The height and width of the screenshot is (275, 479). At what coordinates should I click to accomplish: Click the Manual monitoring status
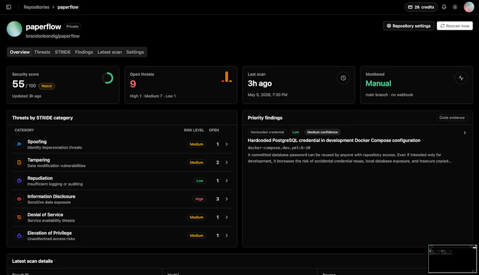point(378,83)
